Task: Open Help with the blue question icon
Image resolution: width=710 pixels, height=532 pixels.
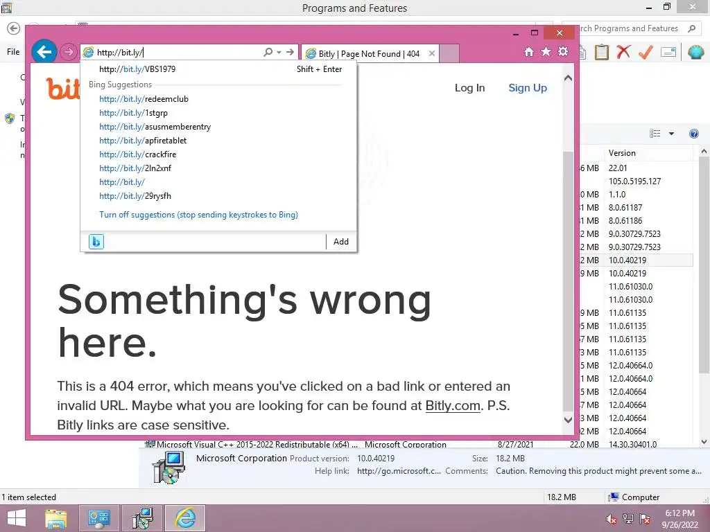Action: pyautogui.click(x=693, y=134)
